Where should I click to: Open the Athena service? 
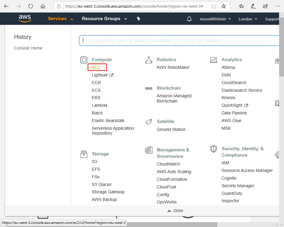[228, 67]
